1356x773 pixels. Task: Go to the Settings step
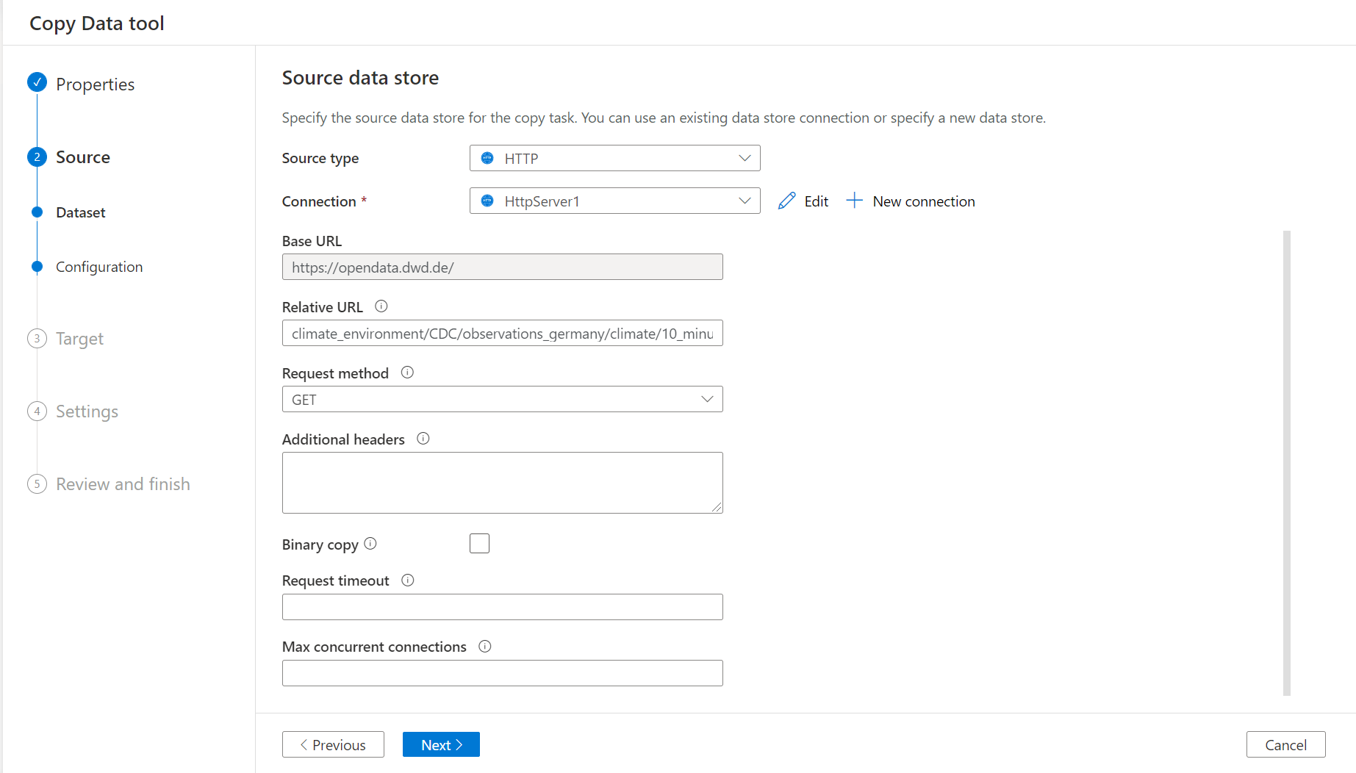click(x=87, y=411)
